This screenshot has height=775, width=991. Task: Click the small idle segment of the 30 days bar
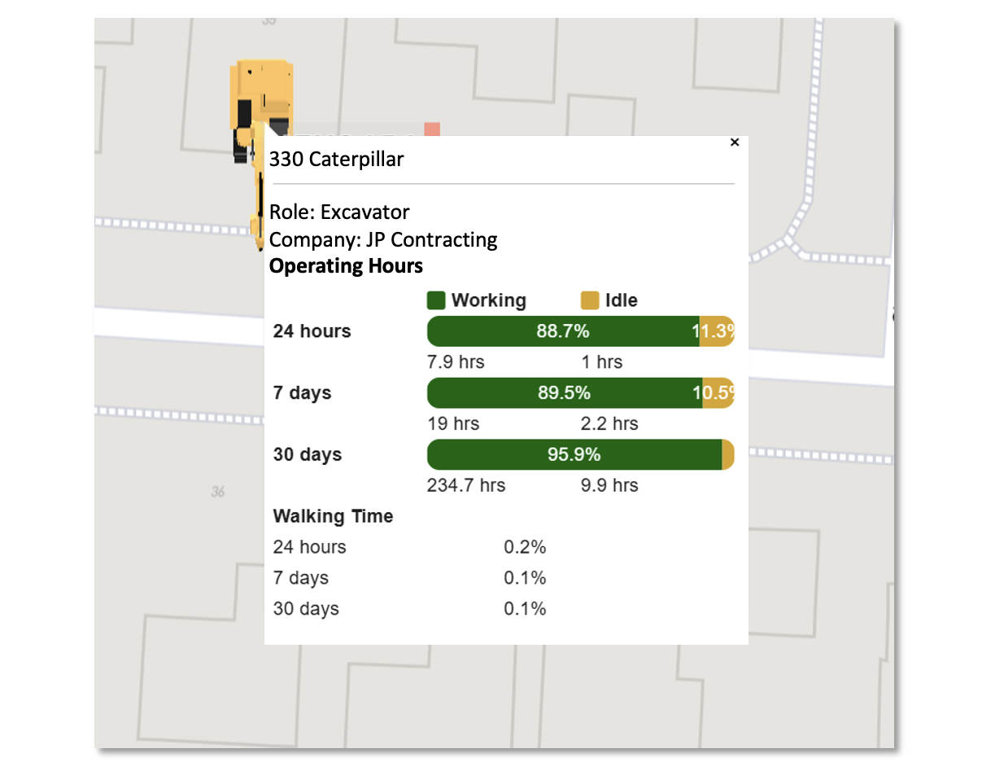727,455
